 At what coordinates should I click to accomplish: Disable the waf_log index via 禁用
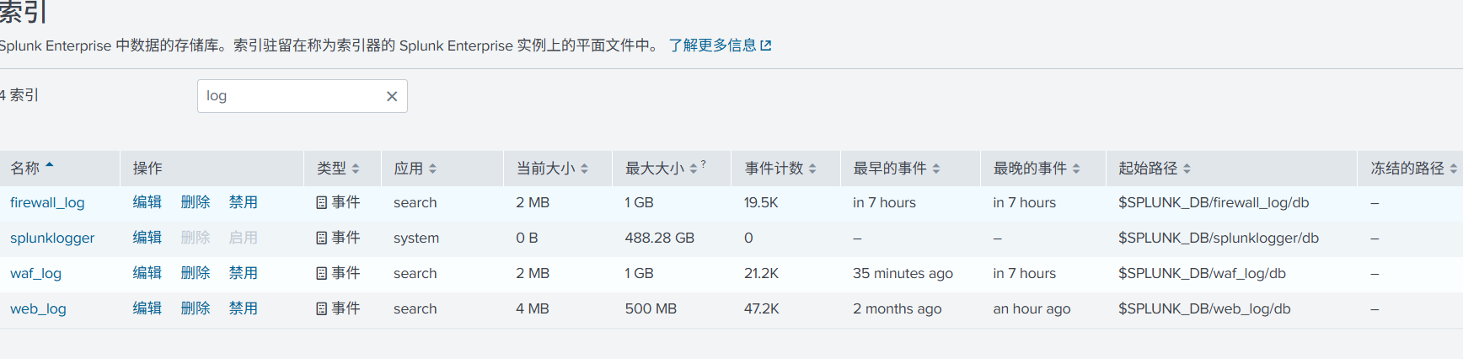[244, 273]
